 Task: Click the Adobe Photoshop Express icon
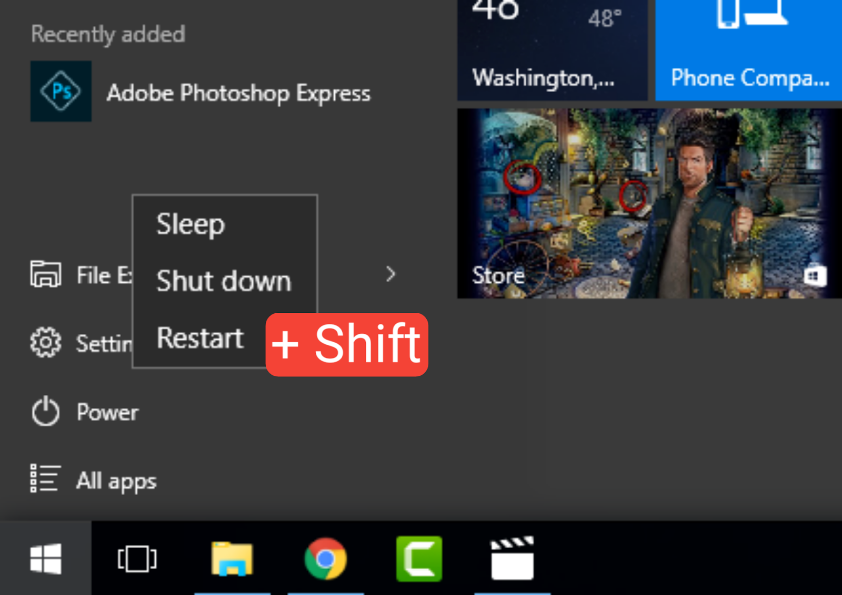pos(61,91)
